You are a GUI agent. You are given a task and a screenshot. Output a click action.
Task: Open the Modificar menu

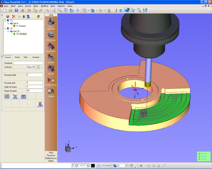point(45,6)
